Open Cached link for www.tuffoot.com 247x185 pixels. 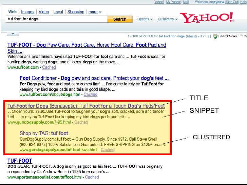49,67
